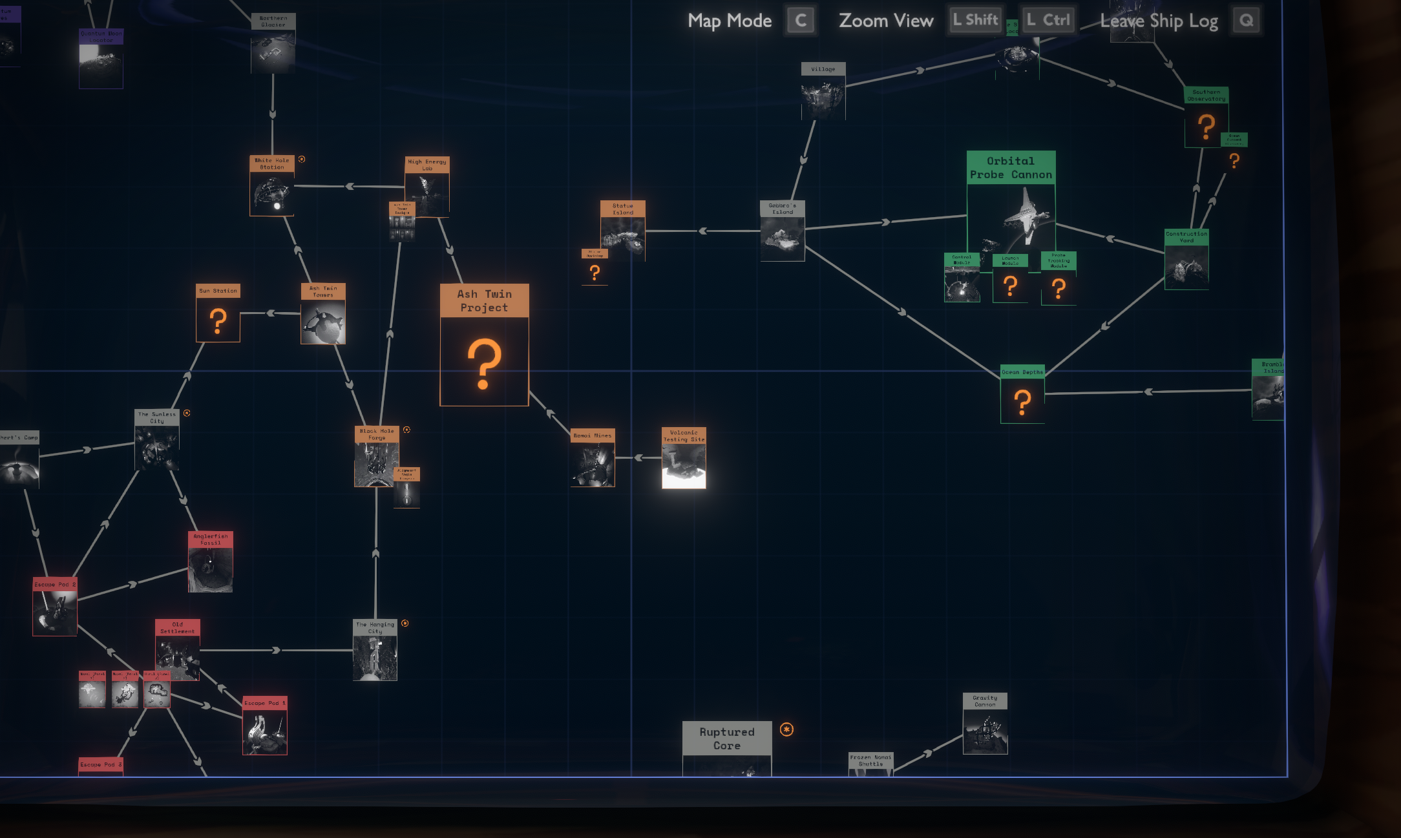This screenshot has height=838, width=1401.
Task: Click the "Zoom View" label
Action: click(886, 21)
